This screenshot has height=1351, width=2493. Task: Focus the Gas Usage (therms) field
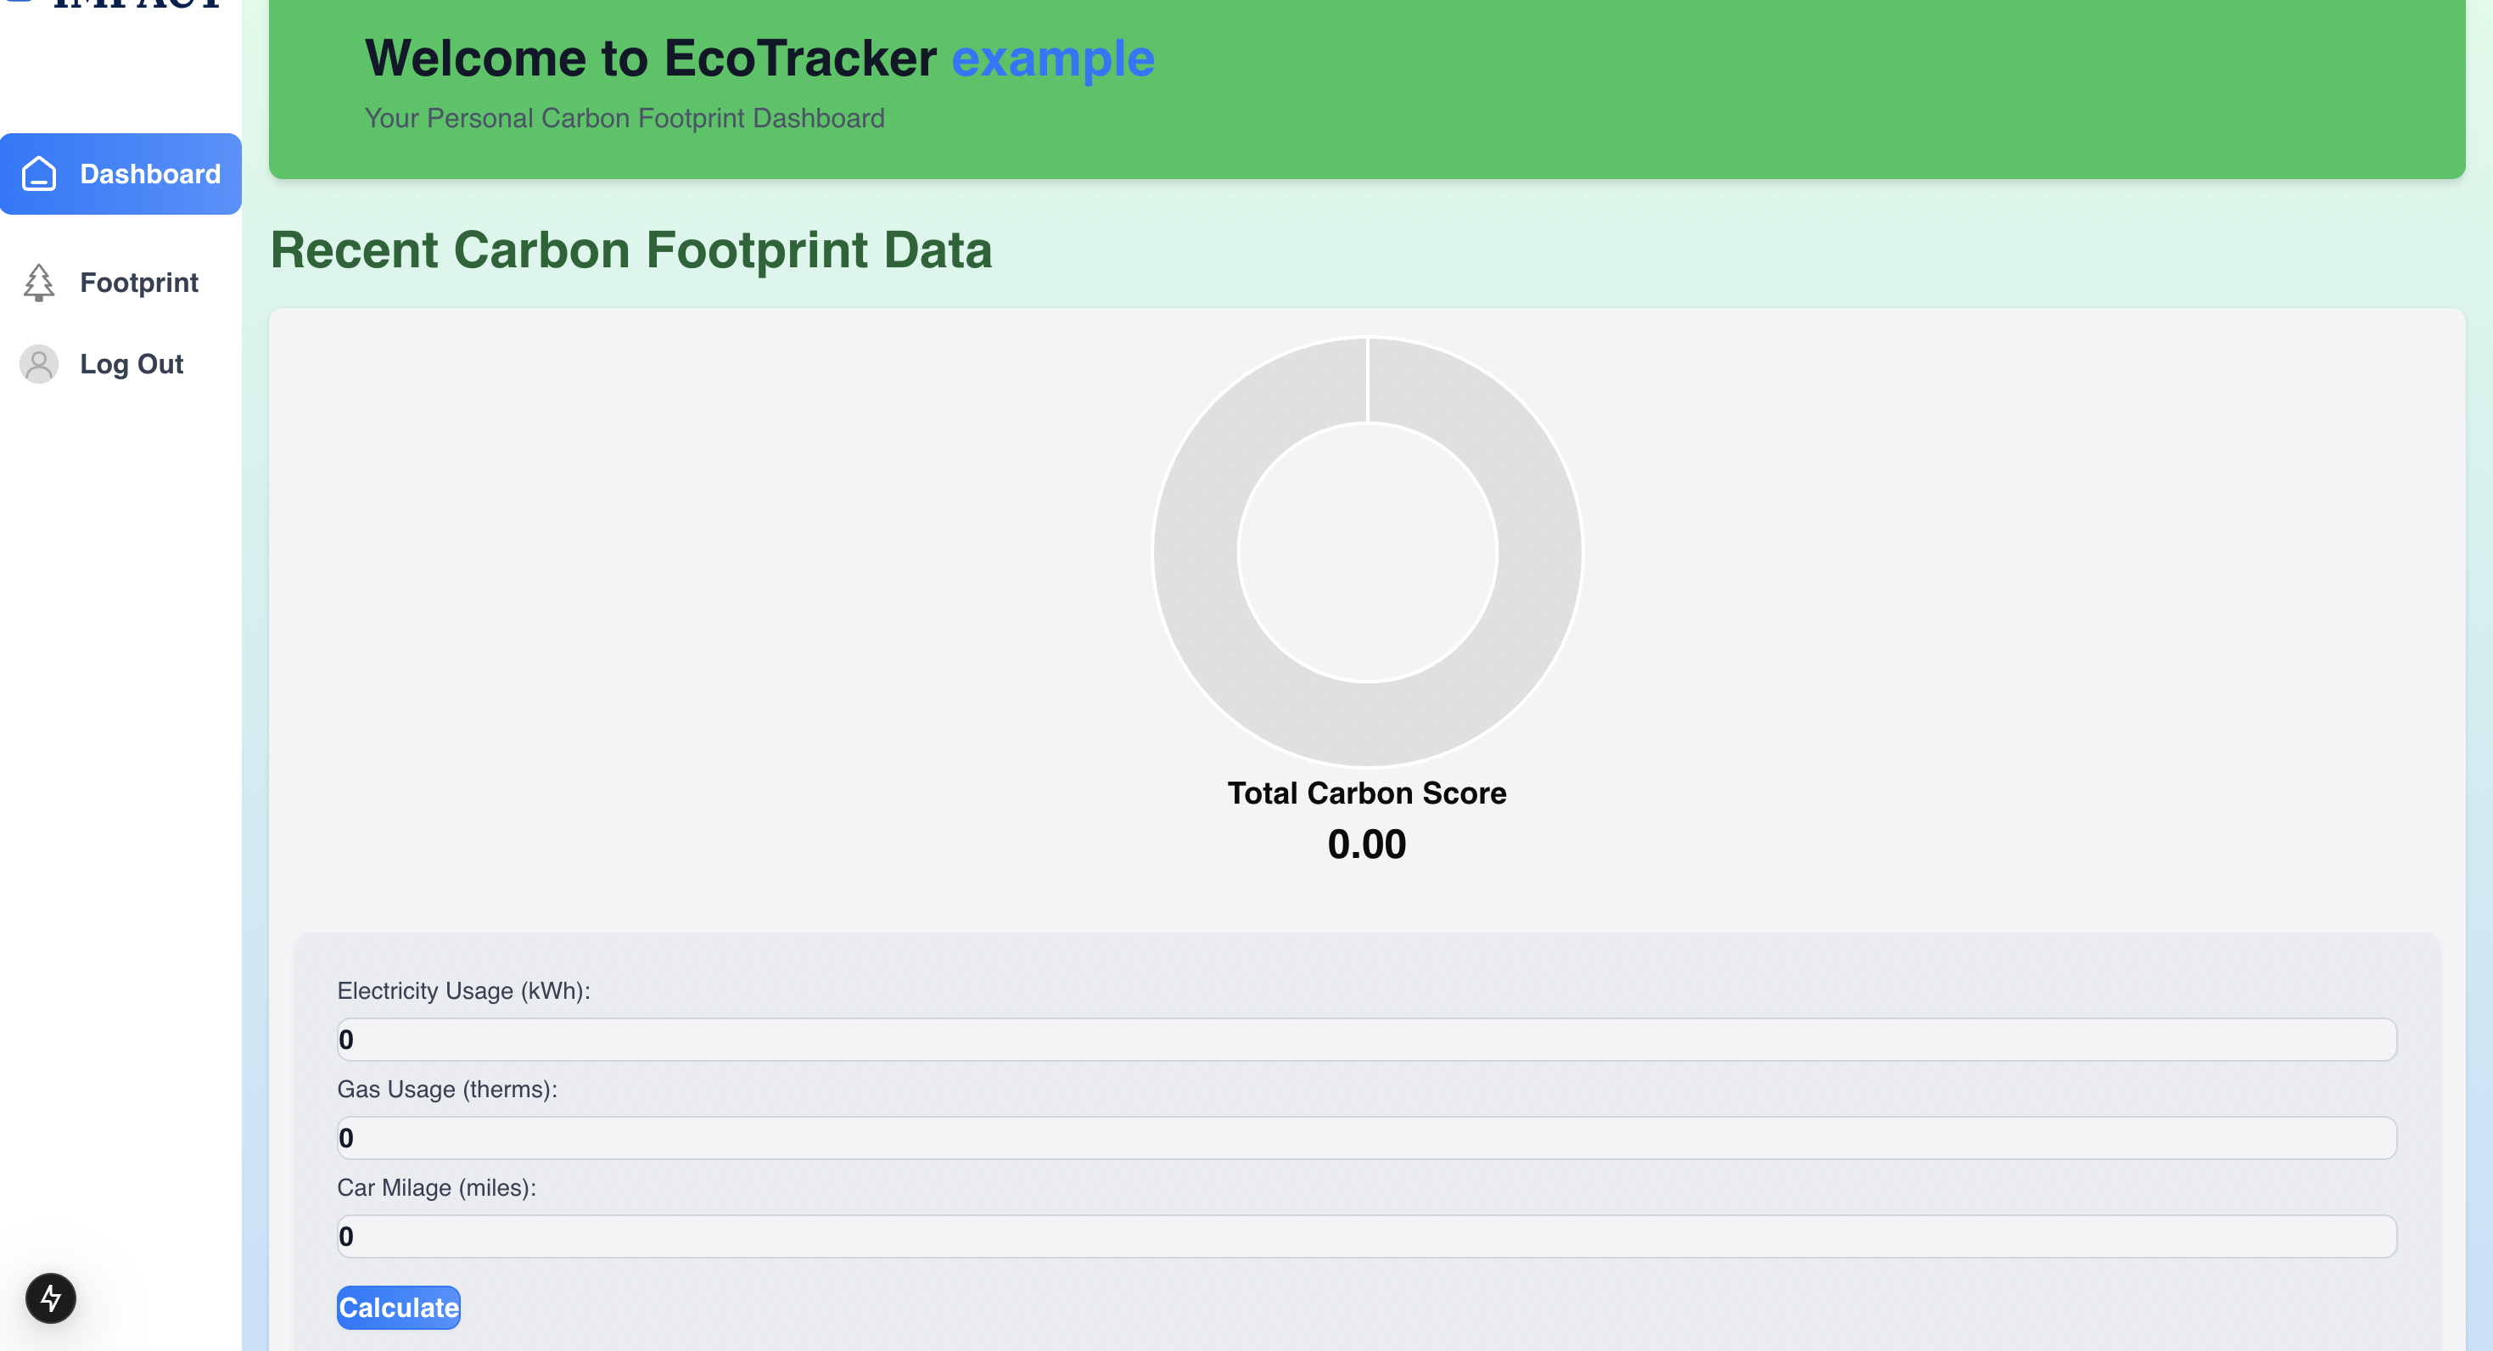click(x=1366, y=1138)
